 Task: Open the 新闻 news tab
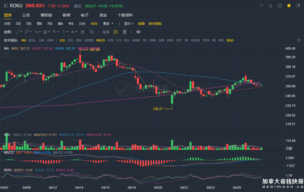pos(66,15)
